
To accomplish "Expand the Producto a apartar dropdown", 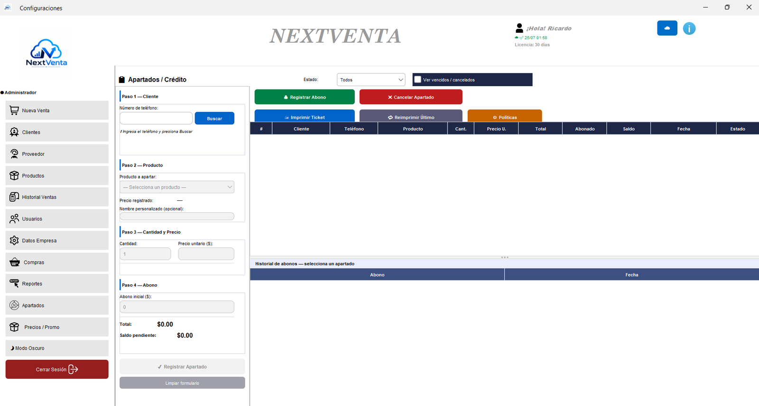I will click(x=177, y=187).
